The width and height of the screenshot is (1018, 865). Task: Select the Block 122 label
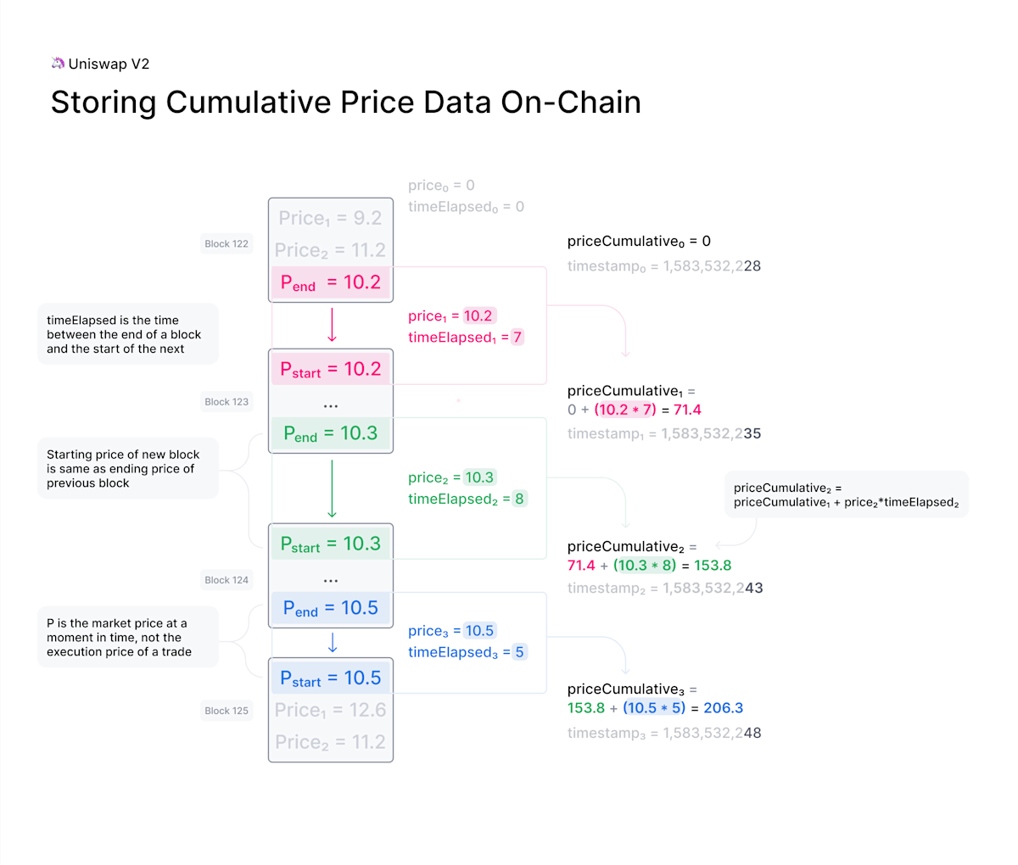tap(227, 244)
